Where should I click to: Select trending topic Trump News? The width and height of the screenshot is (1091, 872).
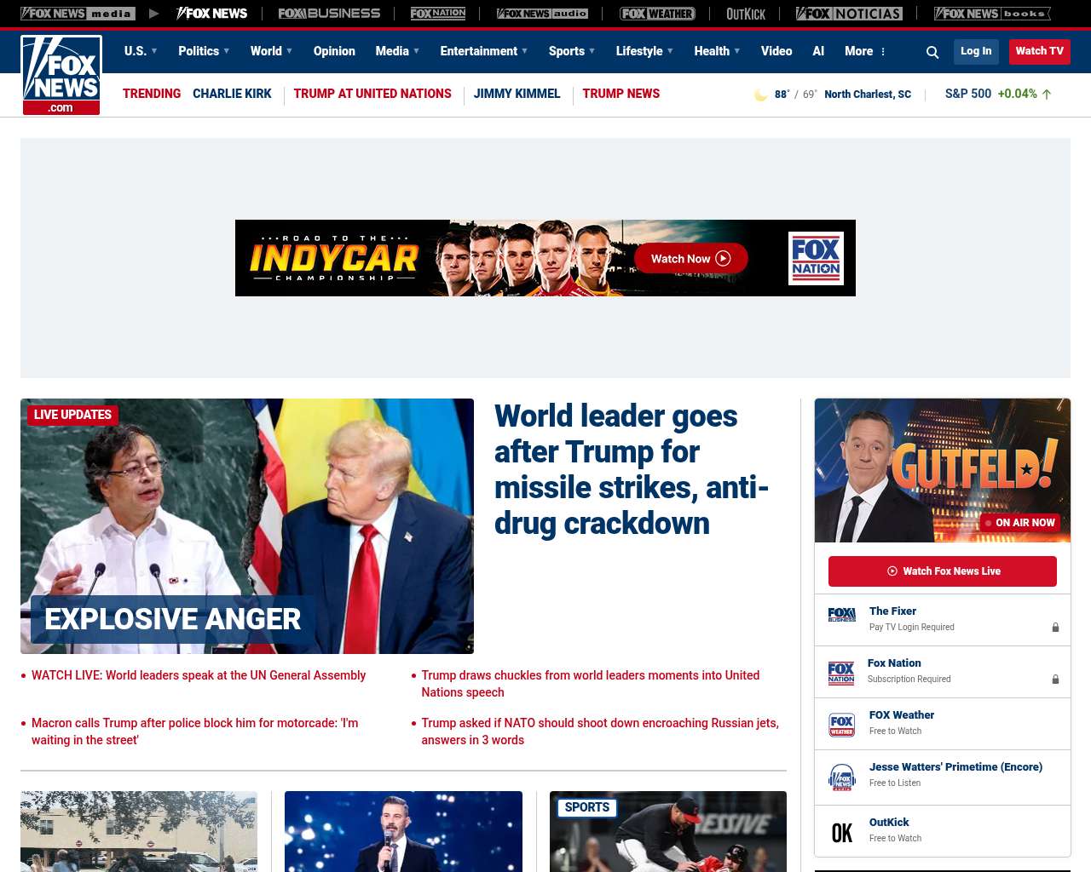621,94
